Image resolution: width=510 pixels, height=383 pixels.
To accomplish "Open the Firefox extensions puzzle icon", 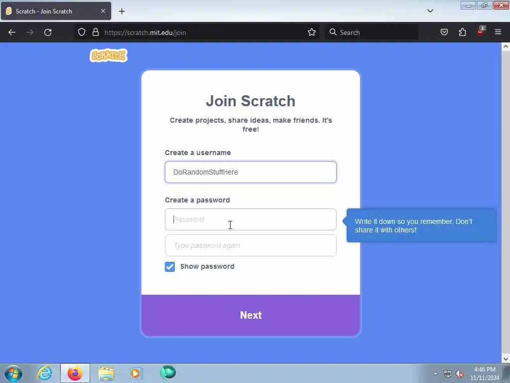I will coord(462,32).
